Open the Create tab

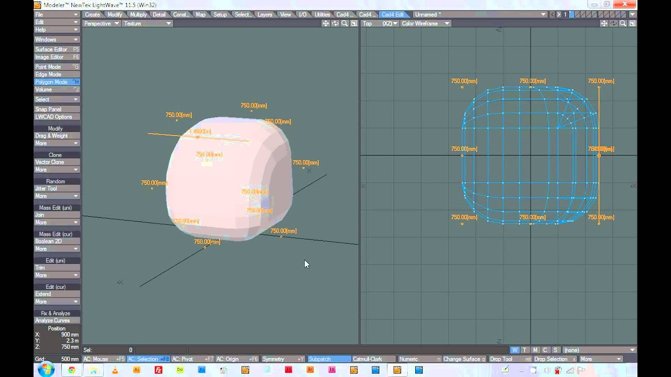(92, 15)
